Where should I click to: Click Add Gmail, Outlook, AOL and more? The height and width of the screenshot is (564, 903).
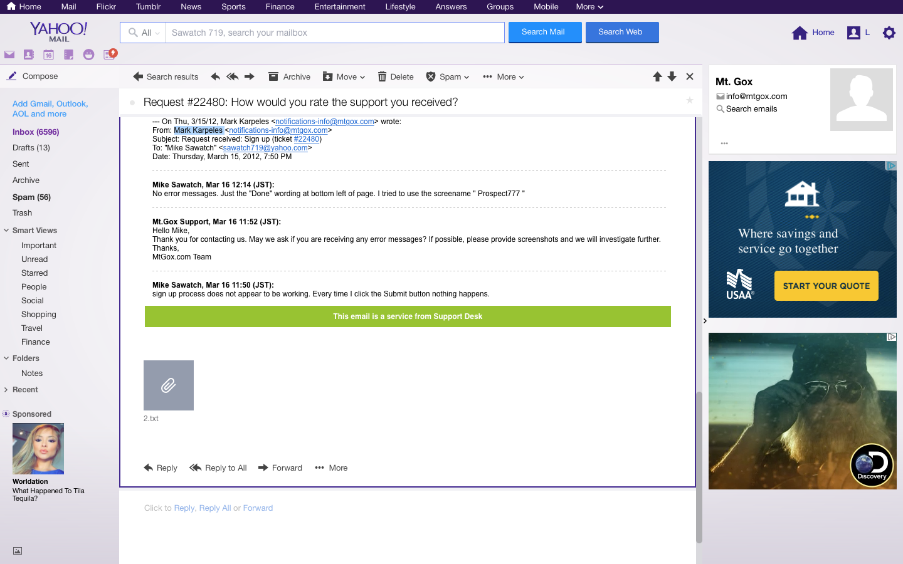pyautogui.click(x=50, y=108)
